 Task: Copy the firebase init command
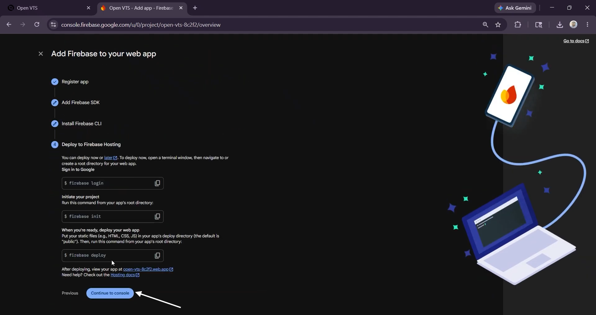(157, 217)
